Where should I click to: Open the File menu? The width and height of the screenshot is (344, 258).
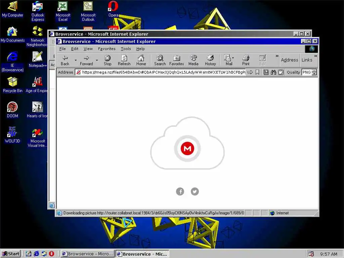point(62,49)
